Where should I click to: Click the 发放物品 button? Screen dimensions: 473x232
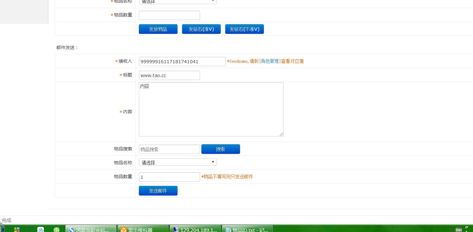tap(158, 29)
